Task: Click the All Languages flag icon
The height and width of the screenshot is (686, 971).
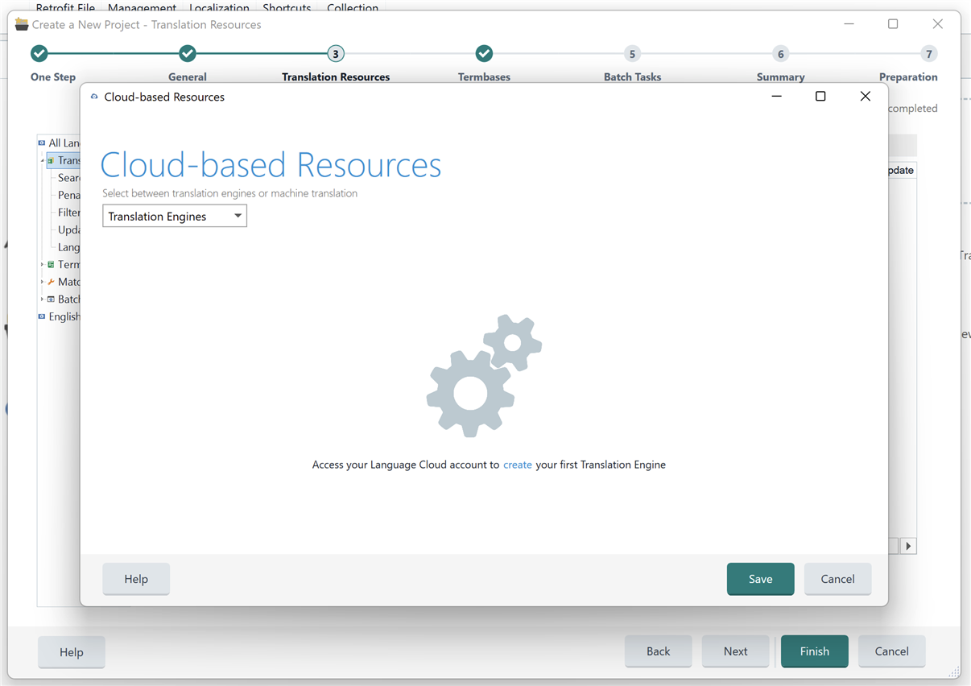Action: (41, 143)
